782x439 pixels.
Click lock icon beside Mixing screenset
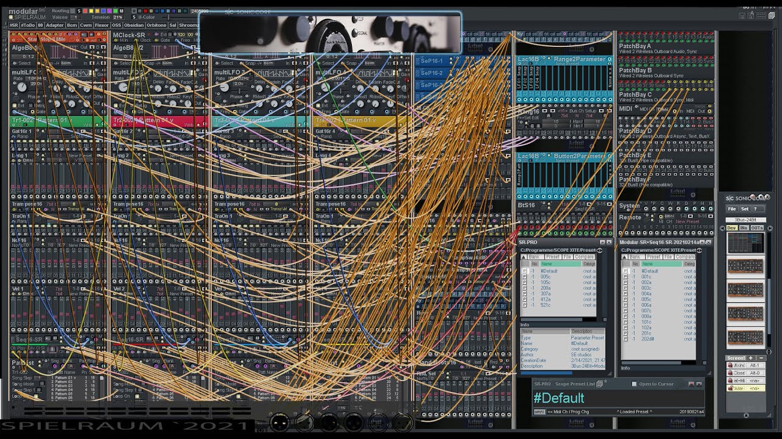730,365
